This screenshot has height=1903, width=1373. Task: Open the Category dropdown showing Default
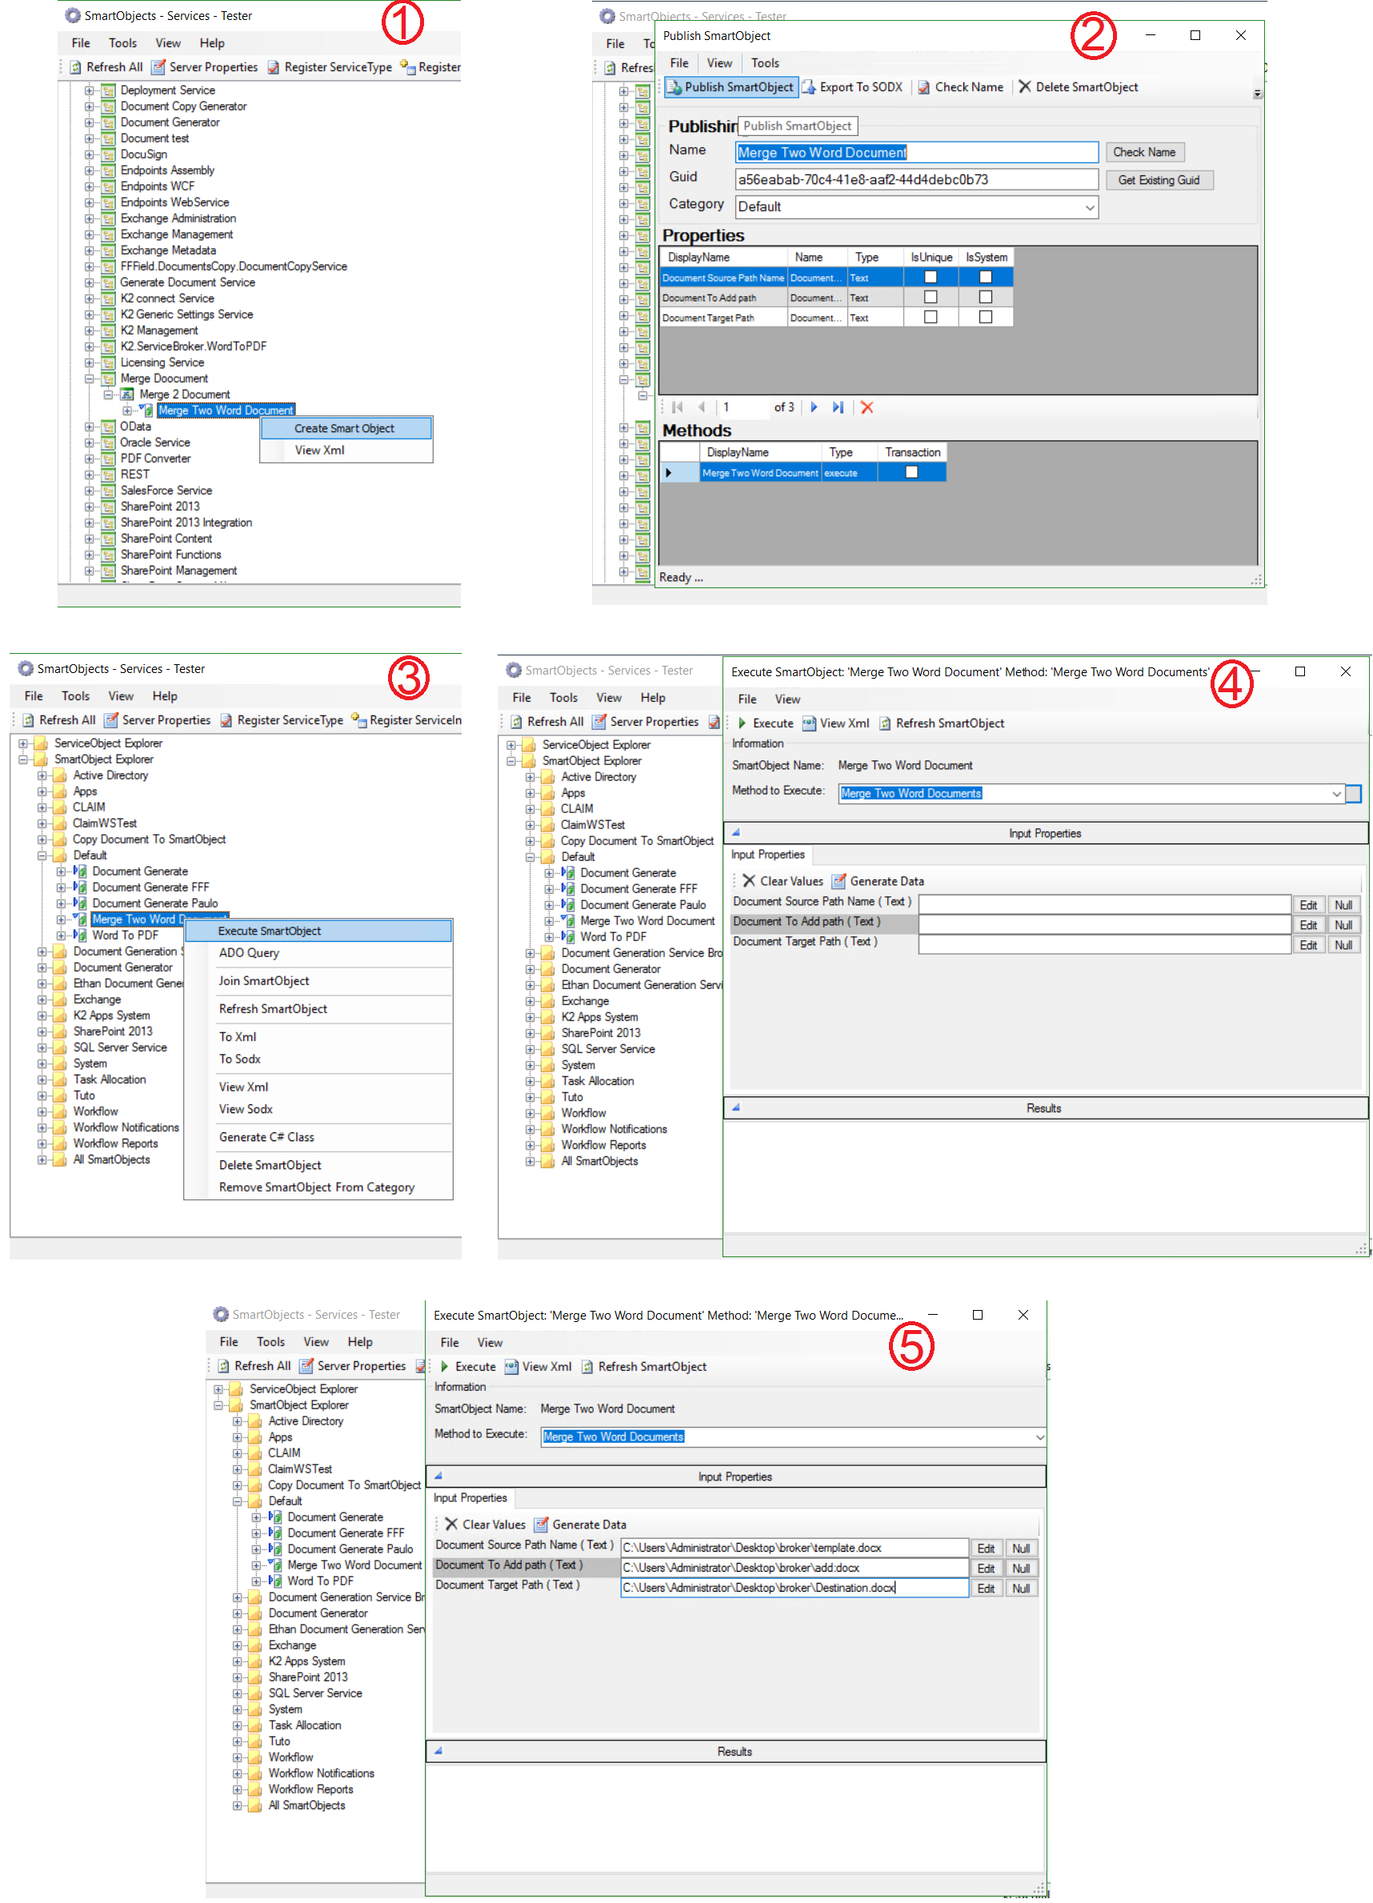point(1090,207)
